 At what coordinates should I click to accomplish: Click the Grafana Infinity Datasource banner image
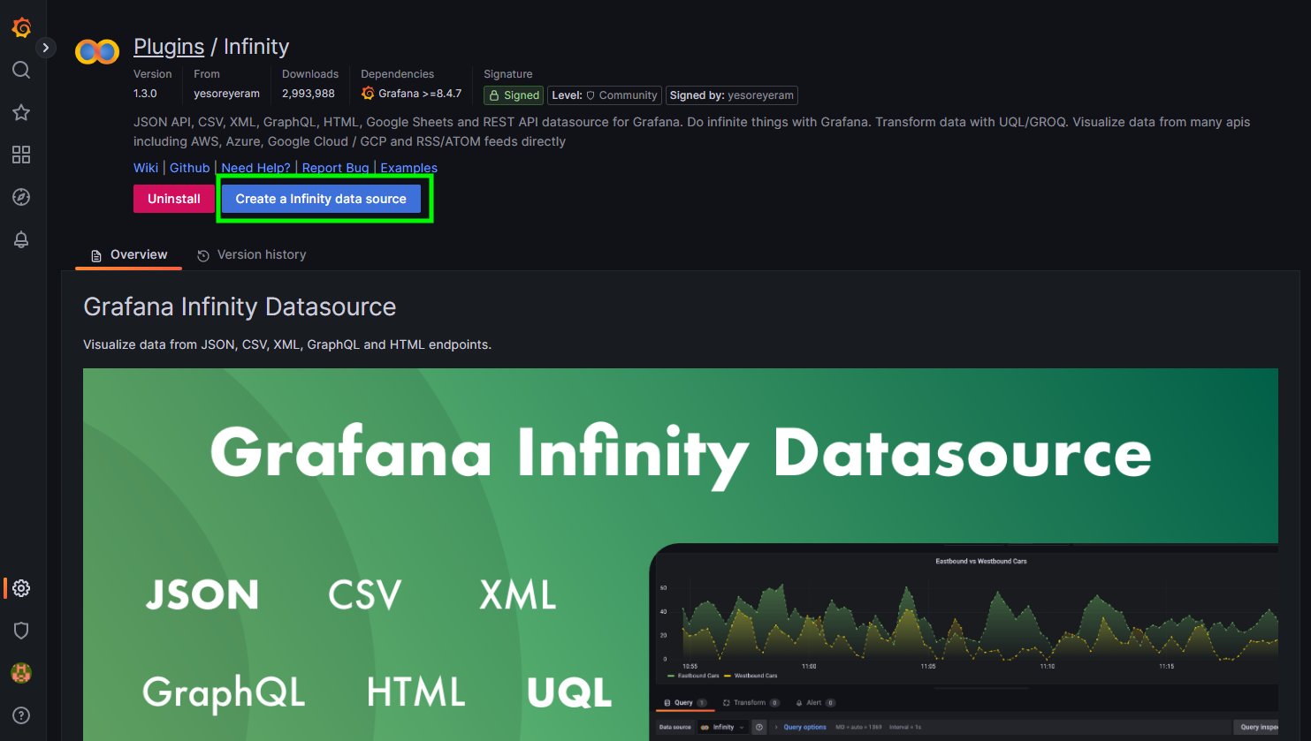681,555
